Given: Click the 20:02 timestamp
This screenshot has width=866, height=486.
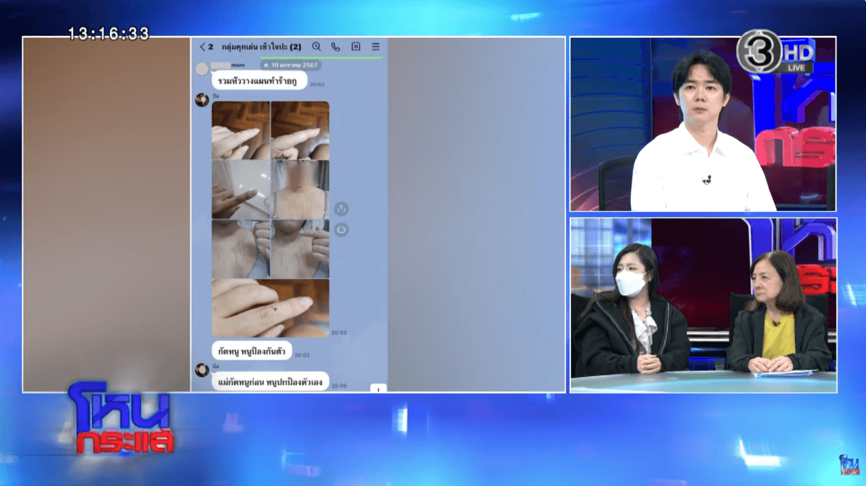Looking at the screenshot, I should coord(317,85).
